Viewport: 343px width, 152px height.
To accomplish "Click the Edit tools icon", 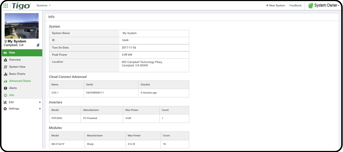I will point(5,102).
